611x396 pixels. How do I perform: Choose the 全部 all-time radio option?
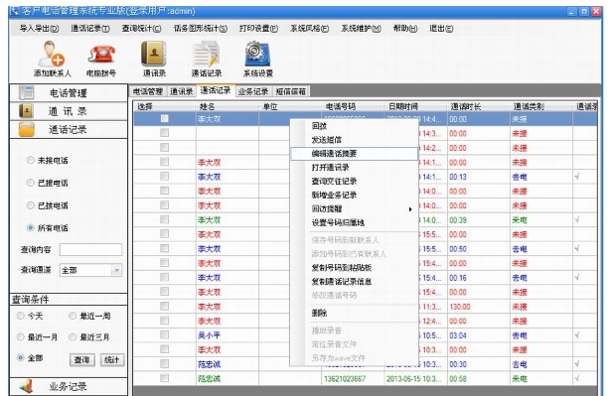point(20,357)
